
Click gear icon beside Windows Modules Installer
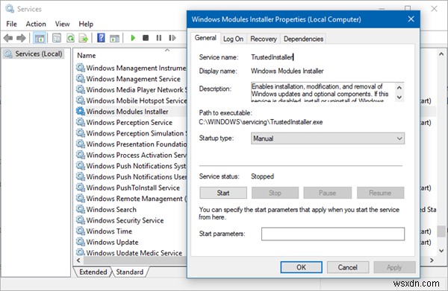pos(81,112)
